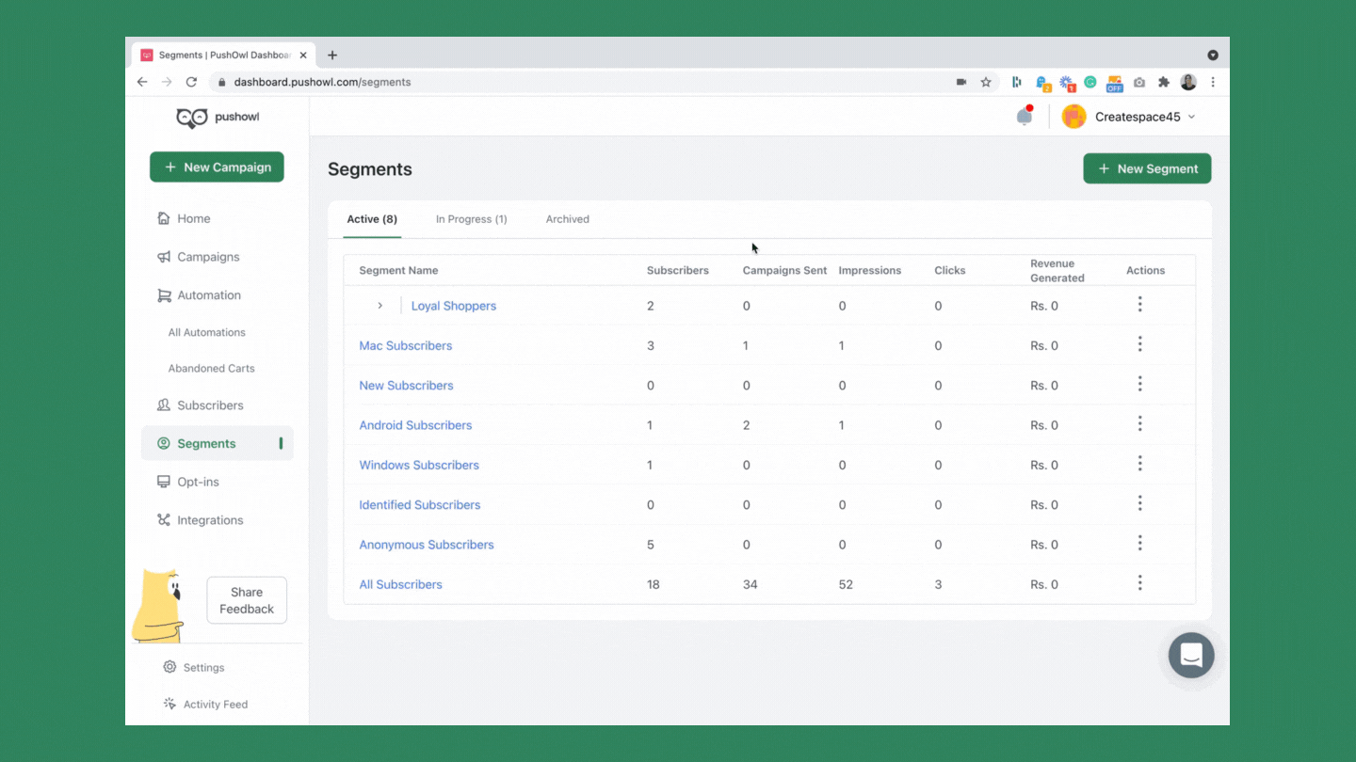Click the Share Feedback card
1356x762 pixels.
(246, 599)
